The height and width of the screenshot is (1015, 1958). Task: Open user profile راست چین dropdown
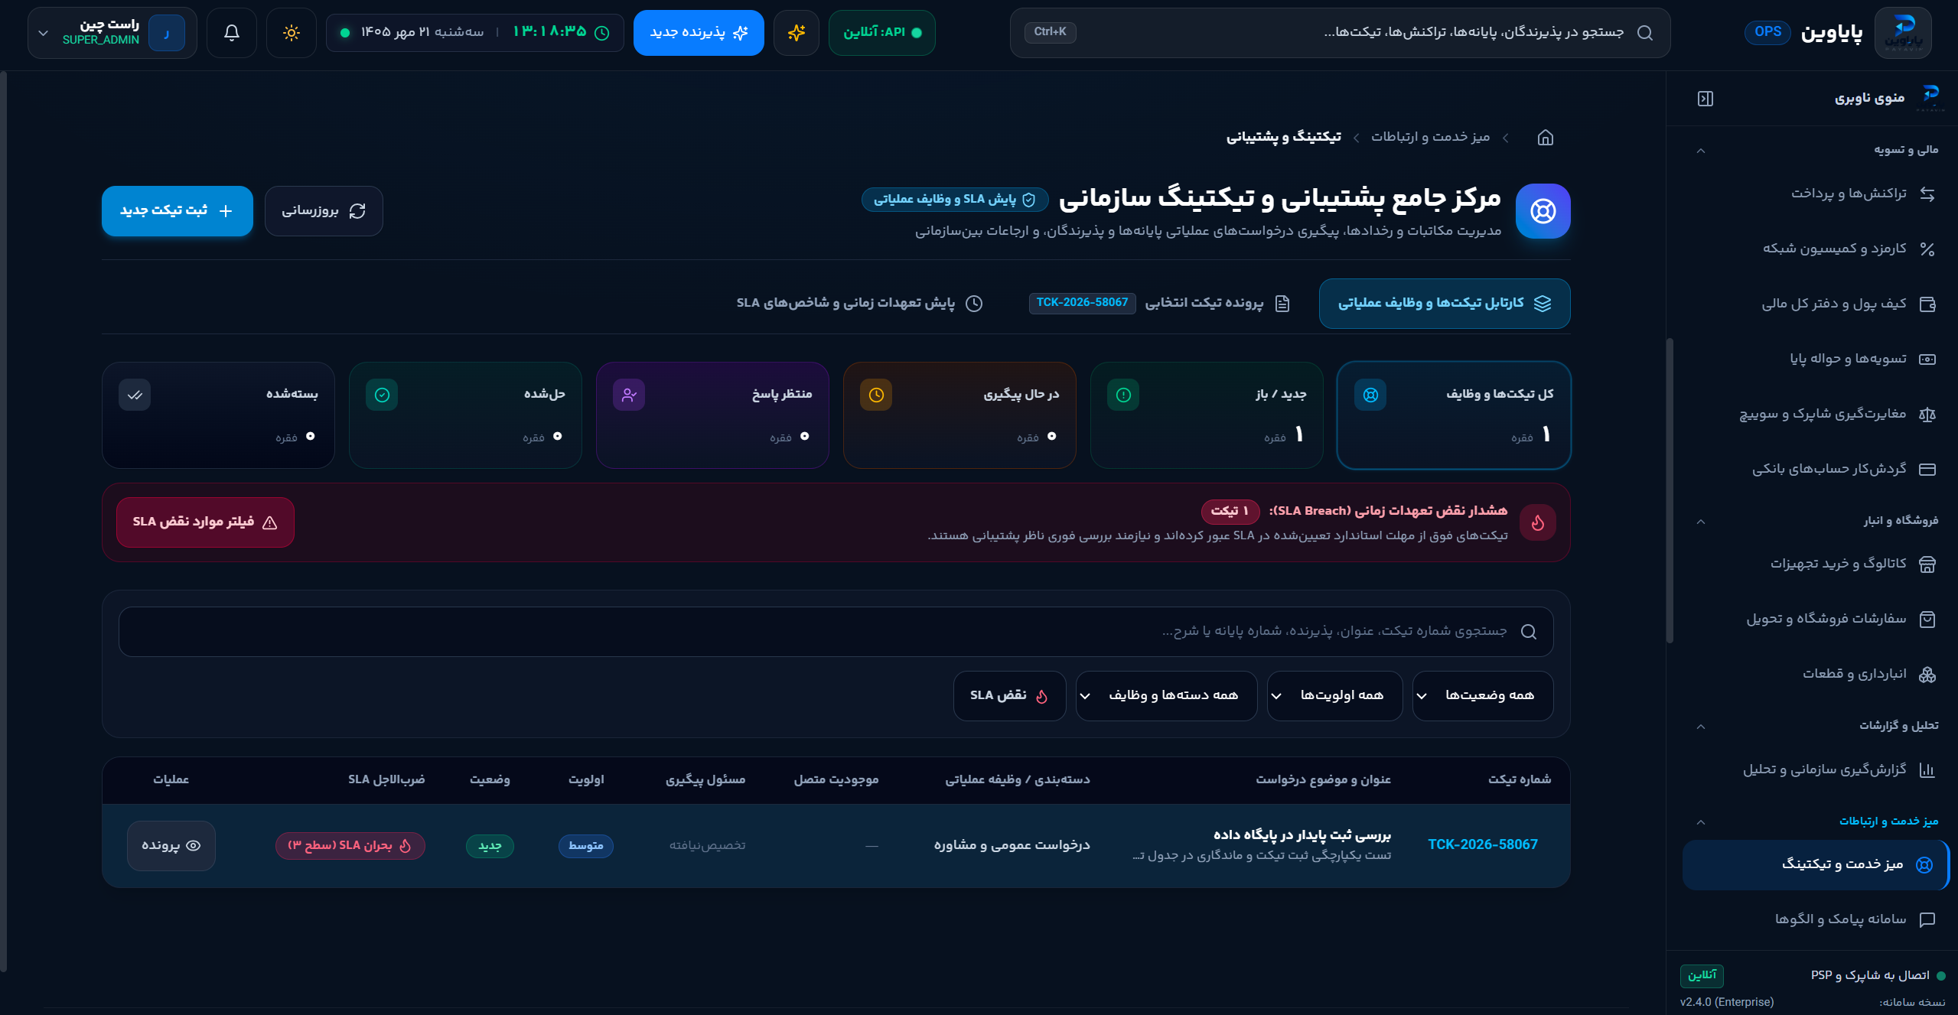coord(112,33)
